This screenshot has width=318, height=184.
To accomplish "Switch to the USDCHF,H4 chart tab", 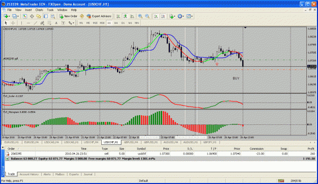I will point(91,142).
